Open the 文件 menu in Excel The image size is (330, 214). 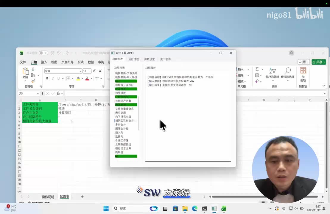(23, 62)
